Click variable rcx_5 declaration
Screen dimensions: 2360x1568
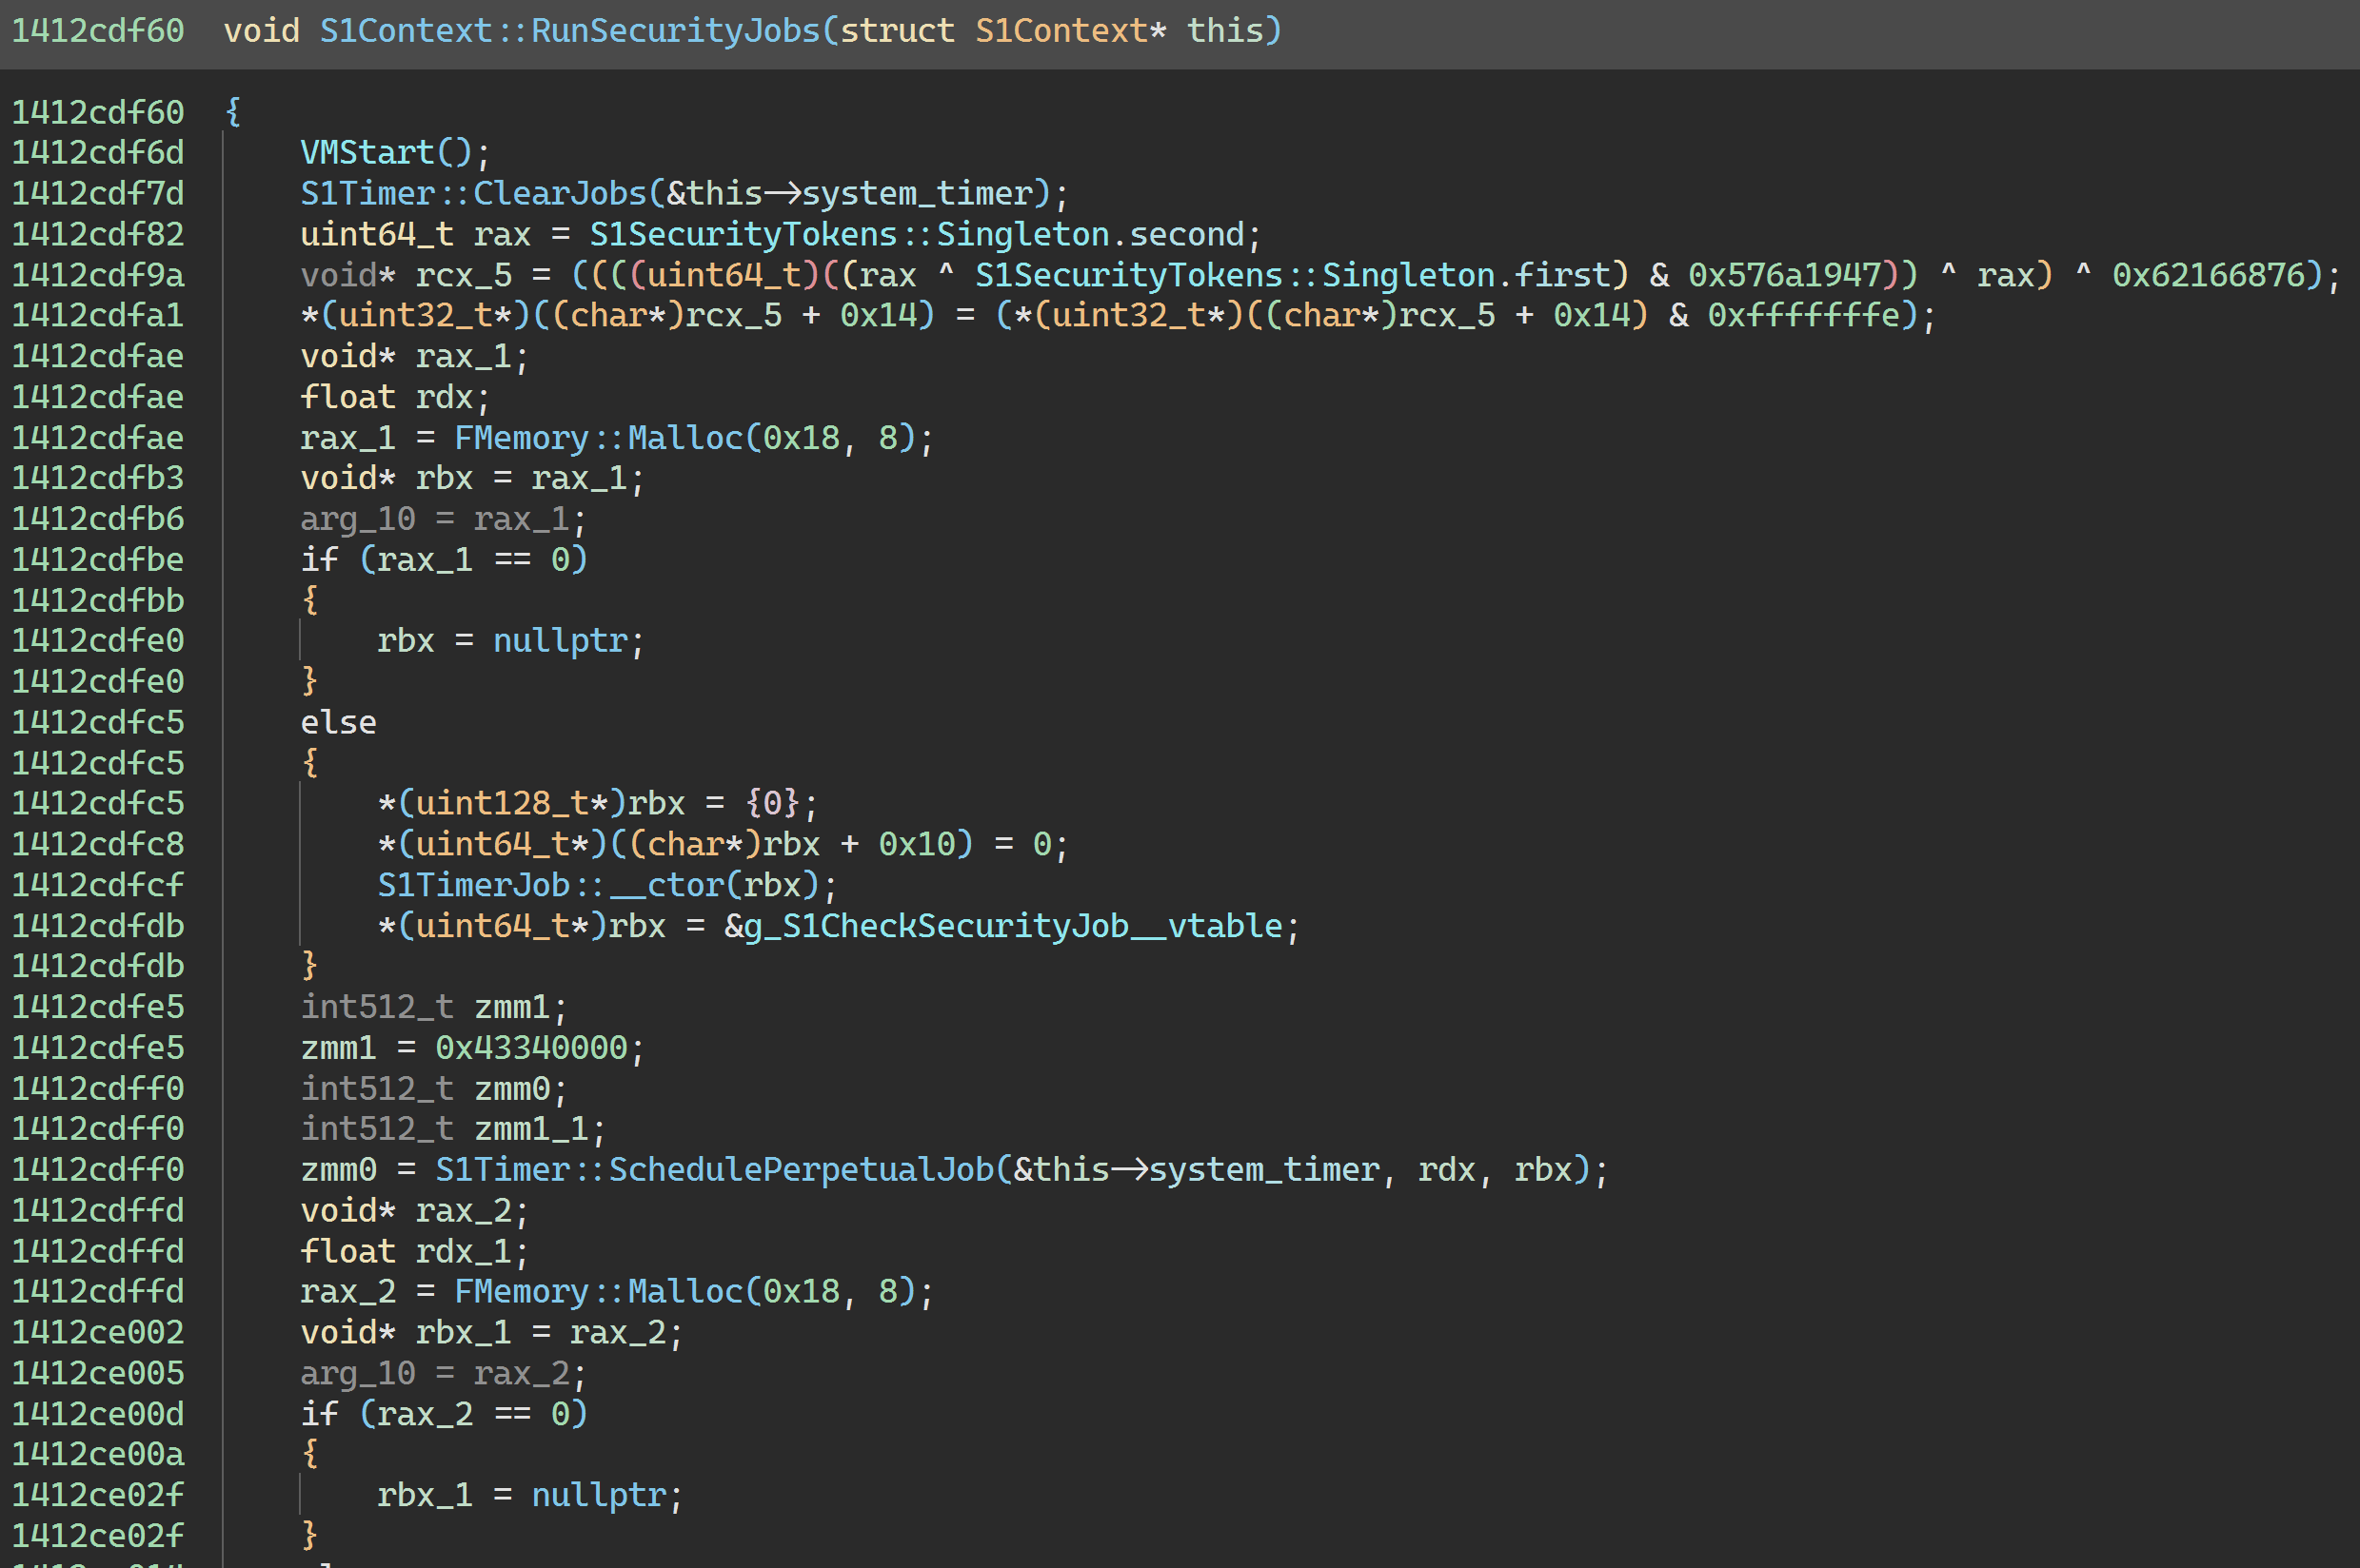[x=464, y=274]
